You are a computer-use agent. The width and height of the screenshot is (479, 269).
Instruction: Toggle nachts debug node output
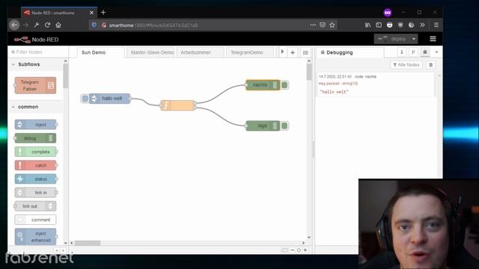(284, 85)
